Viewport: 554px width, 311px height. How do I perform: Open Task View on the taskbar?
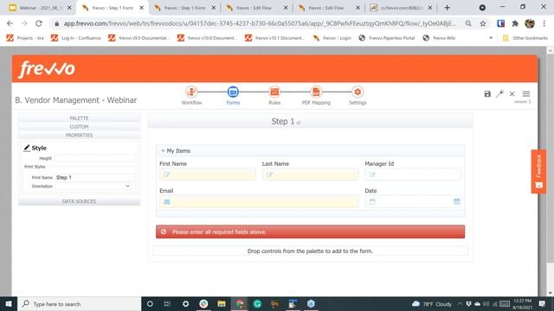pyautogui.click(x=167, y=304)
